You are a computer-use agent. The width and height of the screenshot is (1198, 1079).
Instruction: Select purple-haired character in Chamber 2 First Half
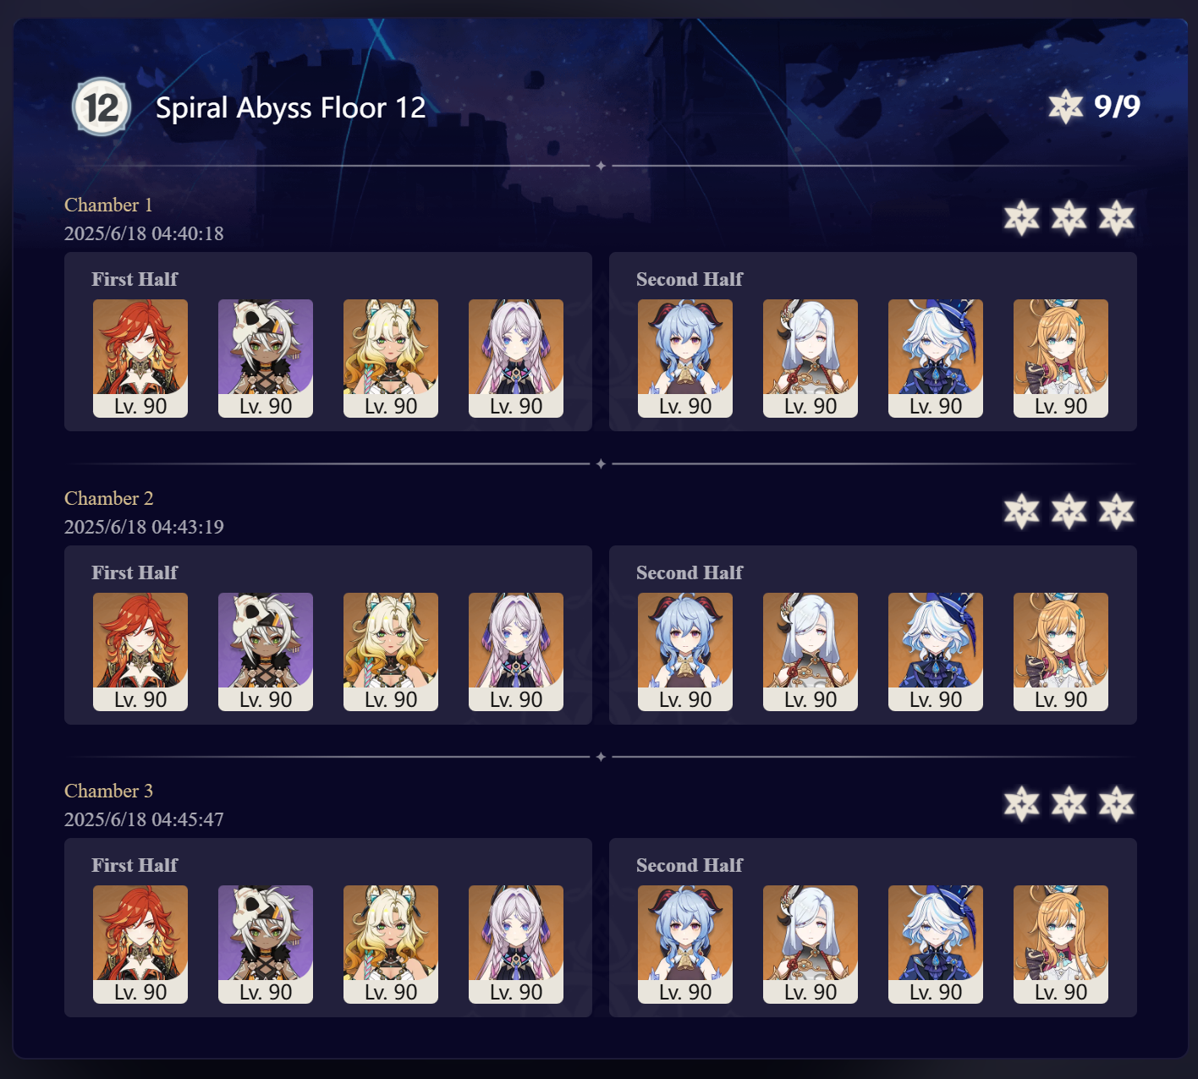coord(516,652)
